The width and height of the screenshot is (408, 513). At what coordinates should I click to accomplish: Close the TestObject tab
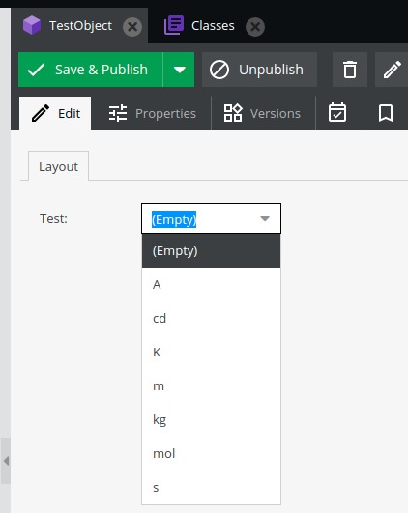pos(132,26)
